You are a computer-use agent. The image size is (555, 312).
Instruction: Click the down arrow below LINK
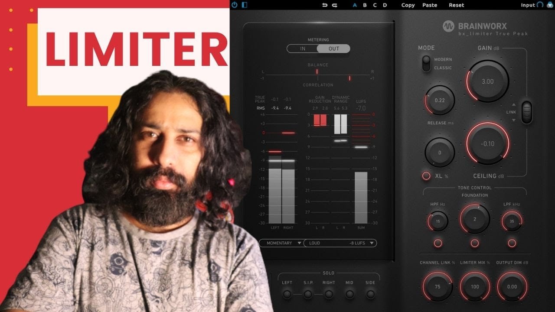pyautogui.click(x=514, y=120)
